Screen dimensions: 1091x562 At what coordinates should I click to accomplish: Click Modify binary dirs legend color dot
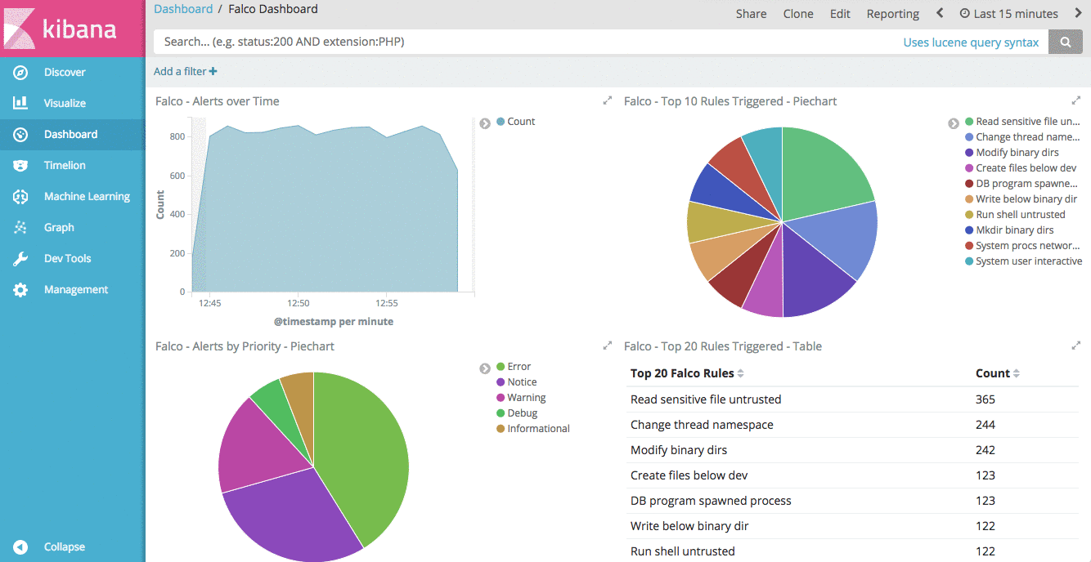pyautogui.click(x=969, y=153)
